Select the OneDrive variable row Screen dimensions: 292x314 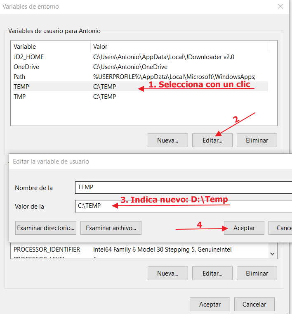coord(140,67)
